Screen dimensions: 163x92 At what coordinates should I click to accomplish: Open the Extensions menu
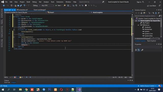pyautogui.click(x=60, y=2)
